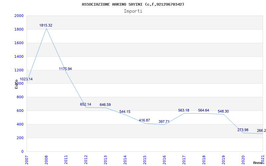The width and height of the screenshot is (266, 166).
Task: Select the x-axis year 2007
Action: coord(27,160)
